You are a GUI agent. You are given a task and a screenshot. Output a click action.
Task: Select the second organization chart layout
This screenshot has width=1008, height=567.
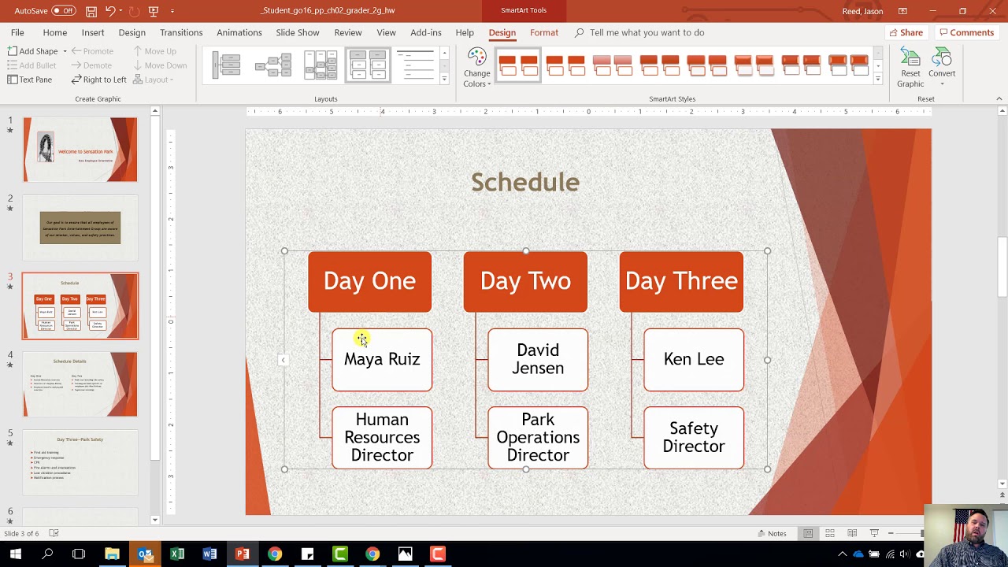pos(273,65)
